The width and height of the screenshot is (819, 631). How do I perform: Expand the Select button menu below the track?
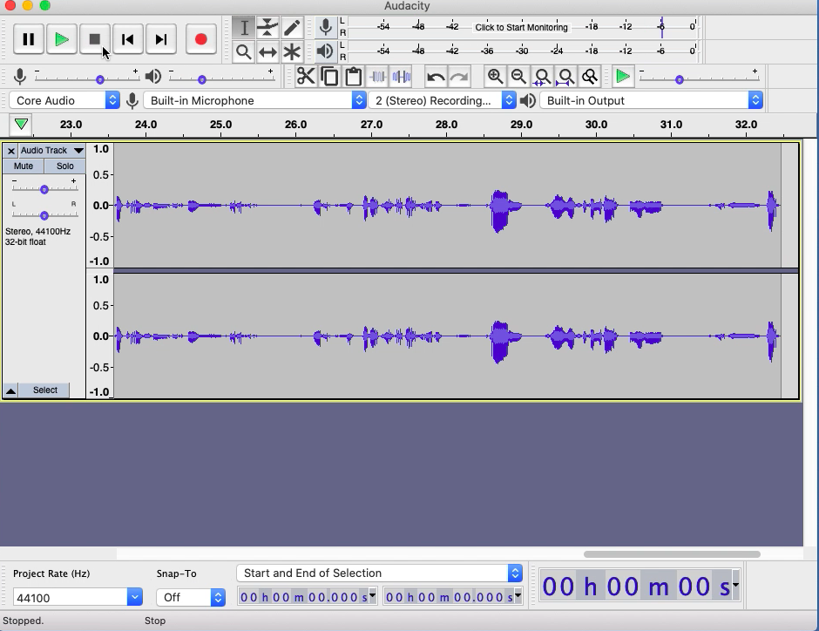tap(44, 390)
